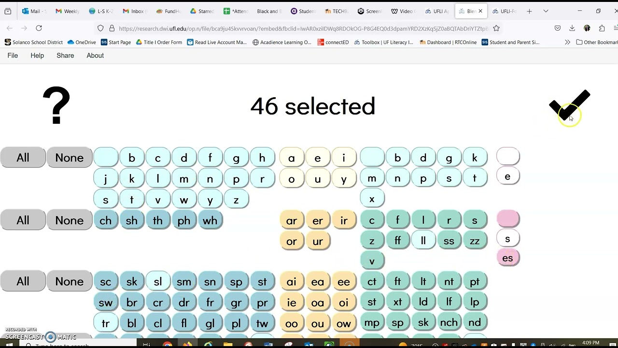Click the black question mark help icon
This screenshot has height=348, width=618.
[56, 105]
